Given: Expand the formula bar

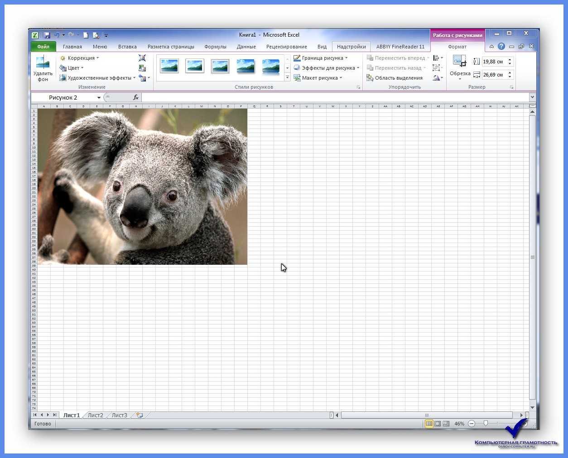Looking at the screenshot, I should point(532,97).
